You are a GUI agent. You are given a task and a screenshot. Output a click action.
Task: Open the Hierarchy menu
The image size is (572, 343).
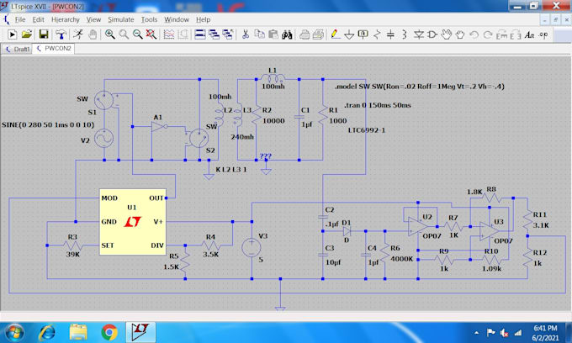click(x=66, y=19)
